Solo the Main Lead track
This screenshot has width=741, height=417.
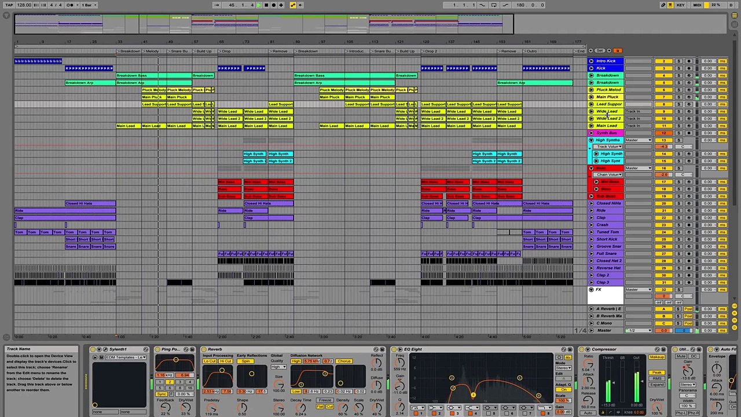pos(678,126)
